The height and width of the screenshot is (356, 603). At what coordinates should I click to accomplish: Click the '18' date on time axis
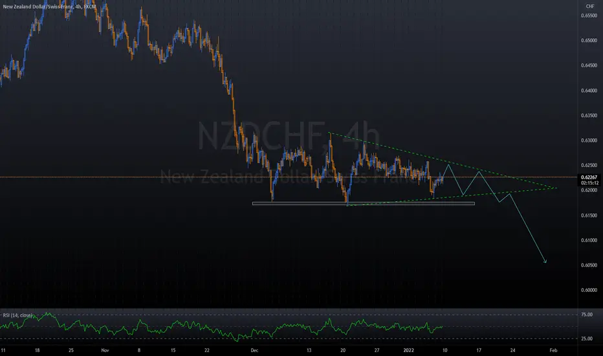38,350
